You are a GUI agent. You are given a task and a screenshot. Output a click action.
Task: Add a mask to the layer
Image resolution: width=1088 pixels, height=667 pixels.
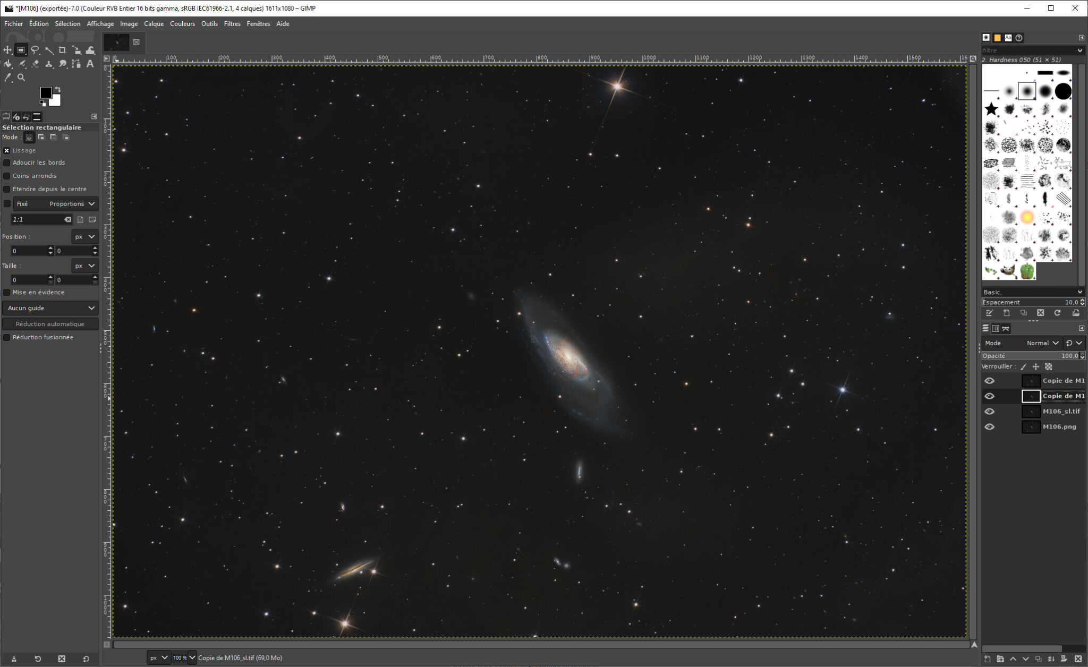click(x=1064, y=659)
